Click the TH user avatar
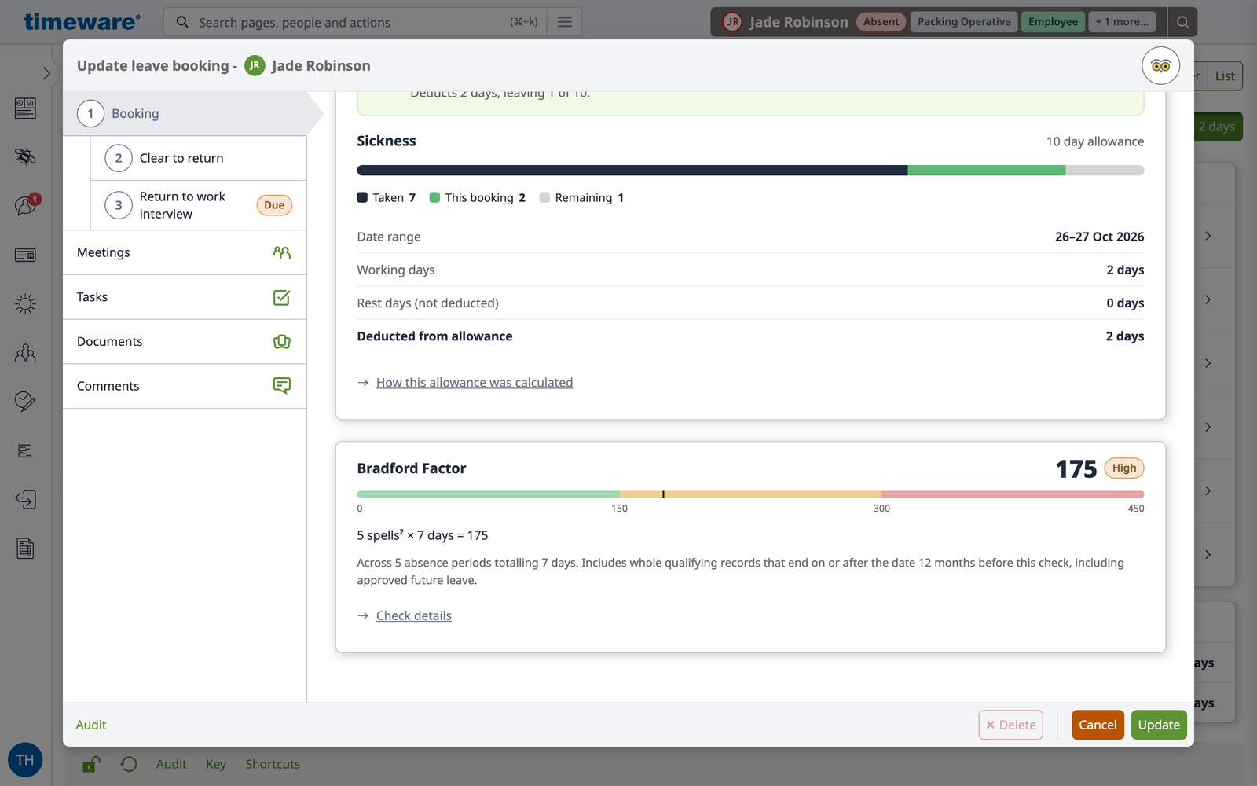Image resolution: width=1257 pixels, height=786 pixels. point(25,760)
